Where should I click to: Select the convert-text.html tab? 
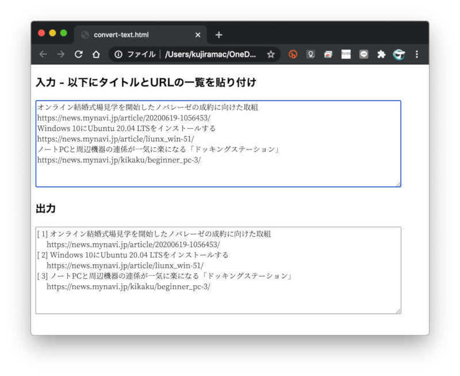tap(140, 35)
